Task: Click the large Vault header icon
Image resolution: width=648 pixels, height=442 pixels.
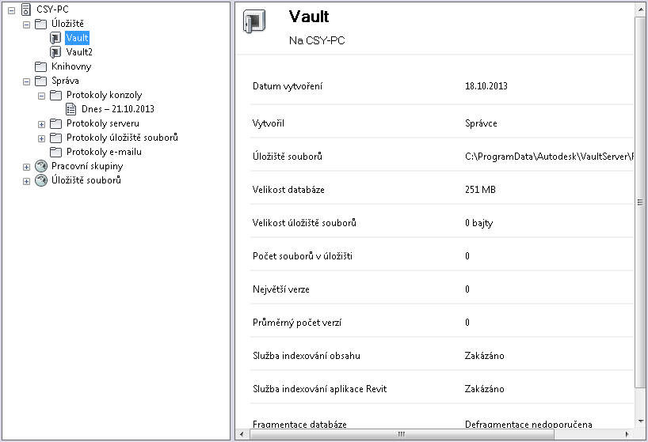Action: (254, 22)
